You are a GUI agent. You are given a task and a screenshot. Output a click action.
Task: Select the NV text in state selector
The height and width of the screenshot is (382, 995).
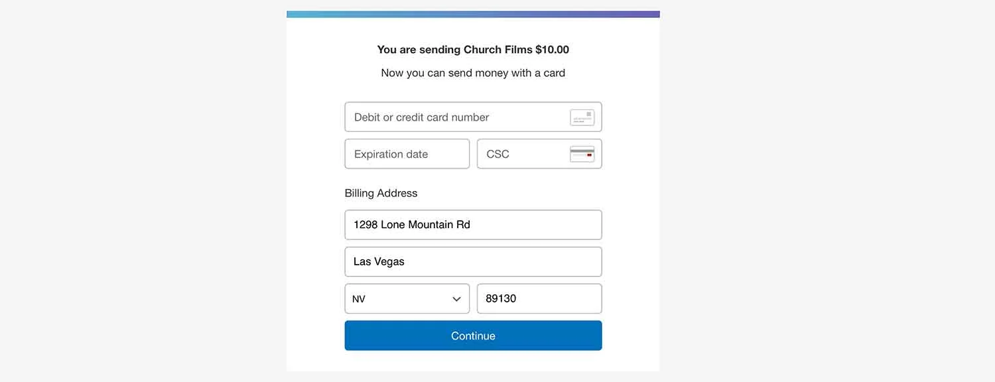[x=359, y=299]
